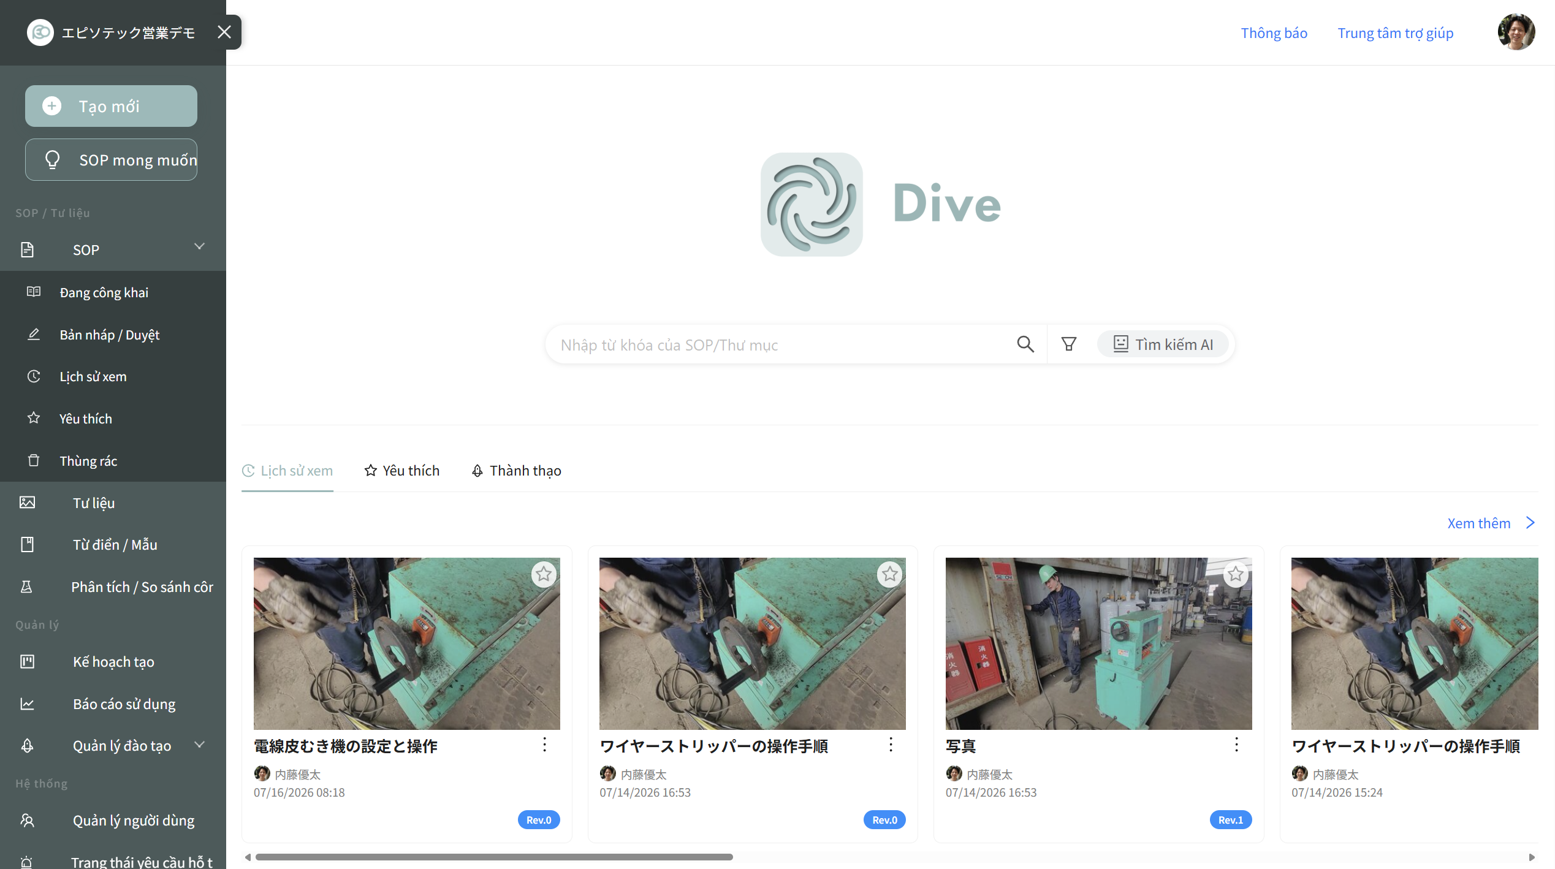Click the Xem thêm link
1555x869 pixels.
pos(1479,523)
